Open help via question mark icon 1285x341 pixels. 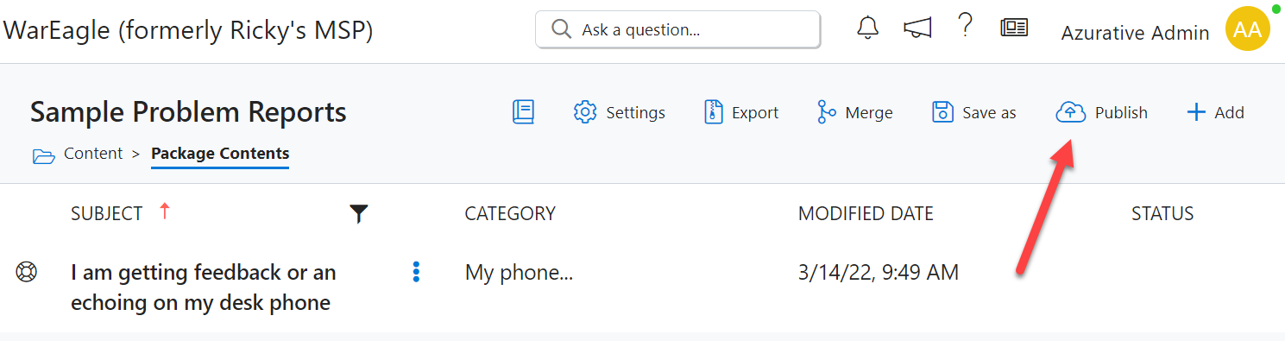pos(966,27)
